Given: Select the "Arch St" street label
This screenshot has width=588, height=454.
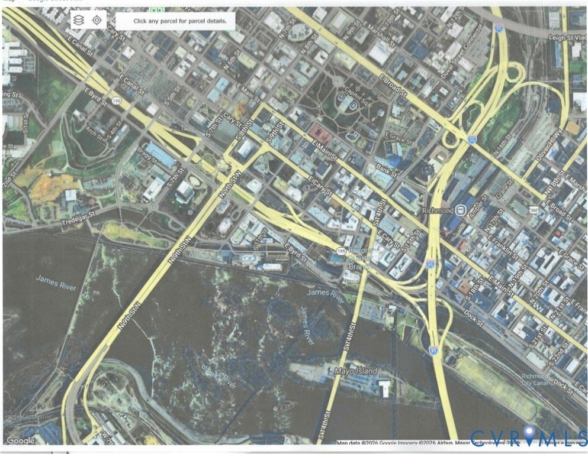Looking at the screenshot, I should coord(94,133).
